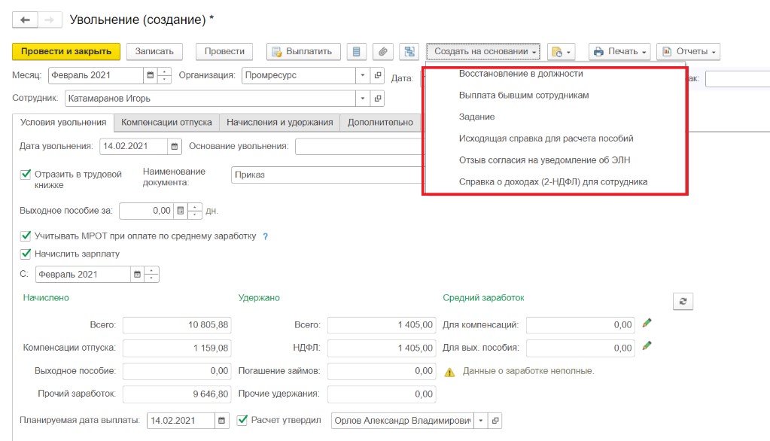Click the Выходное пособие days input field

coord(146,211)
